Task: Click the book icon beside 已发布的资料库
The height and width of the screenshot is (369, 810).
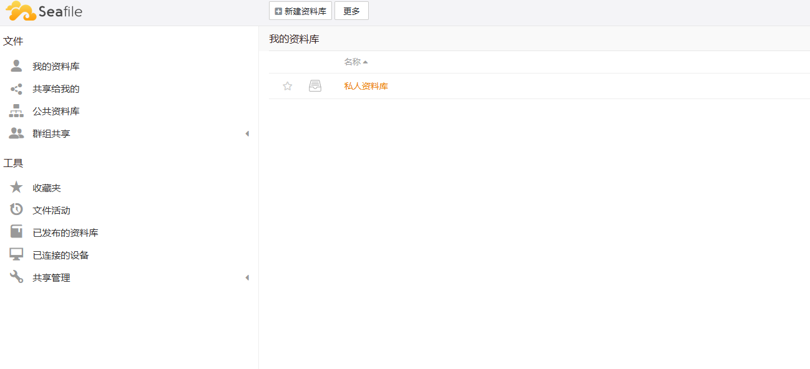Action: (16, 232)
